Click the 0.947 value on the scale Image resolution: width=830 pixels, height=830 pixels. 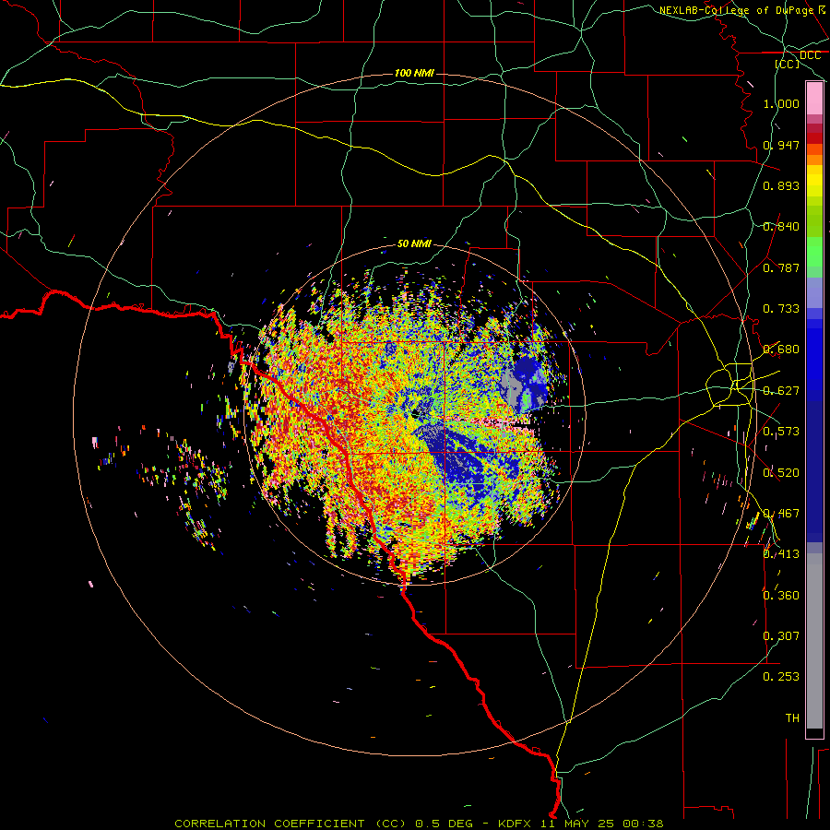pyautogui.click(x=781, y=145)
